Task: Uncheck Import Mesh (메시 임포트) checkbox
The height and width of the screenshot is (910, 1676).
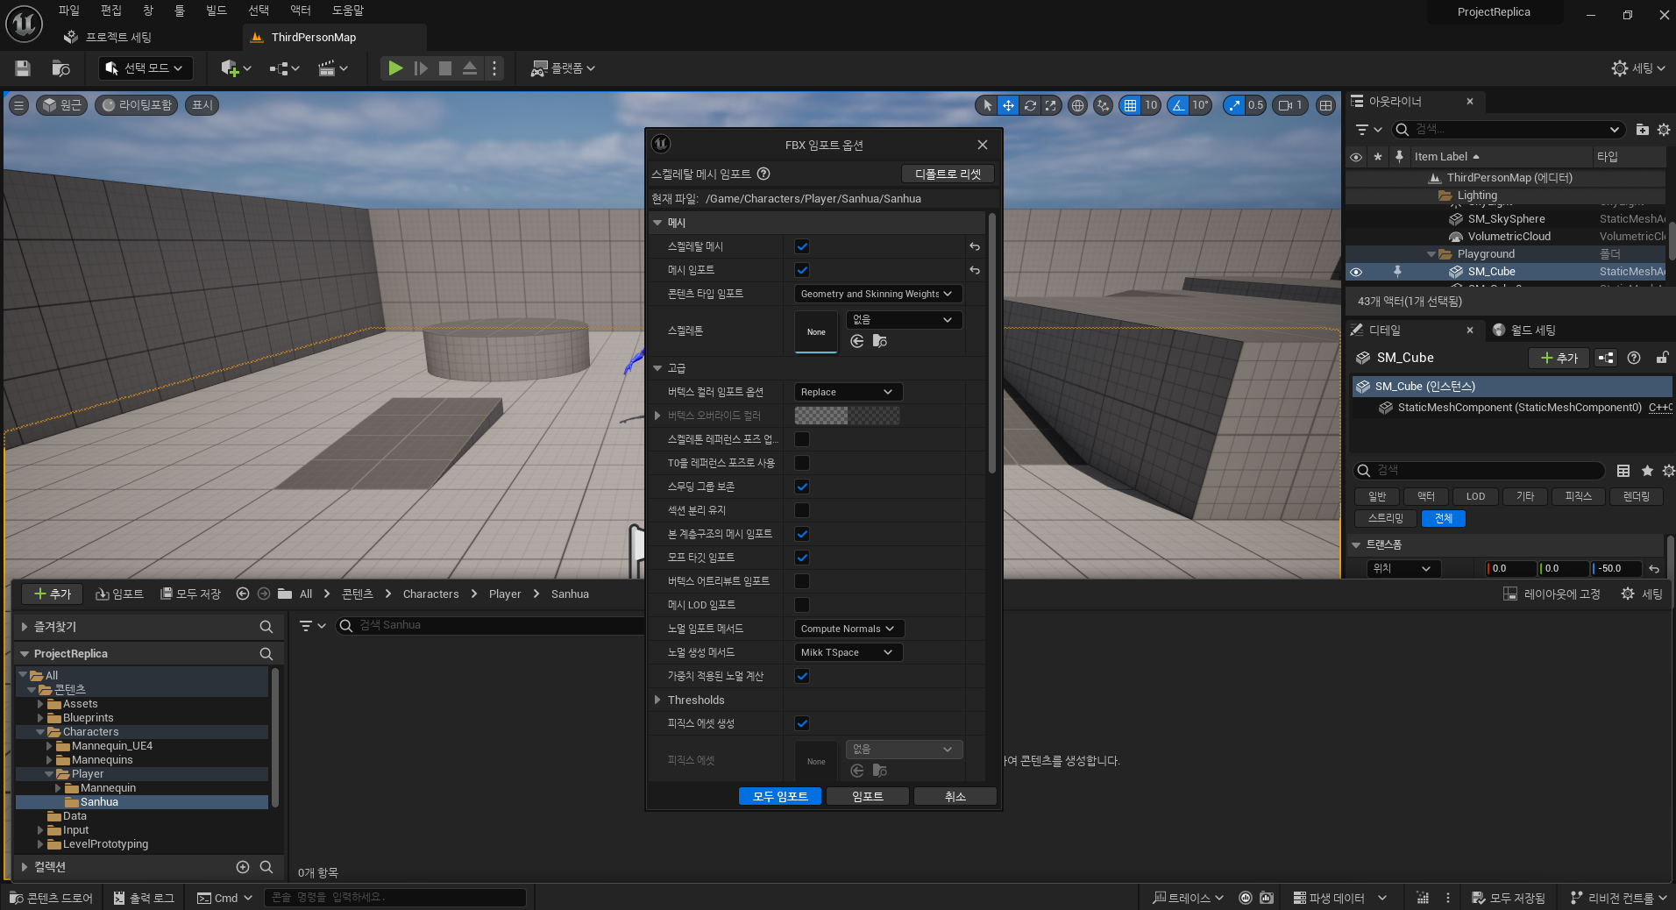Action: pyautogui.click(x=802, y=271)
